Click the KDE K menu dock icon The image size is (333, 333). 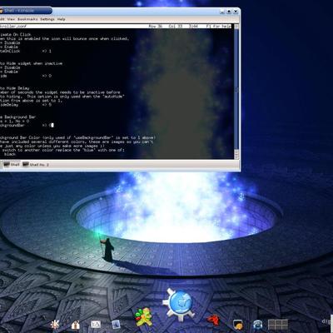click(x=55, y=324)
